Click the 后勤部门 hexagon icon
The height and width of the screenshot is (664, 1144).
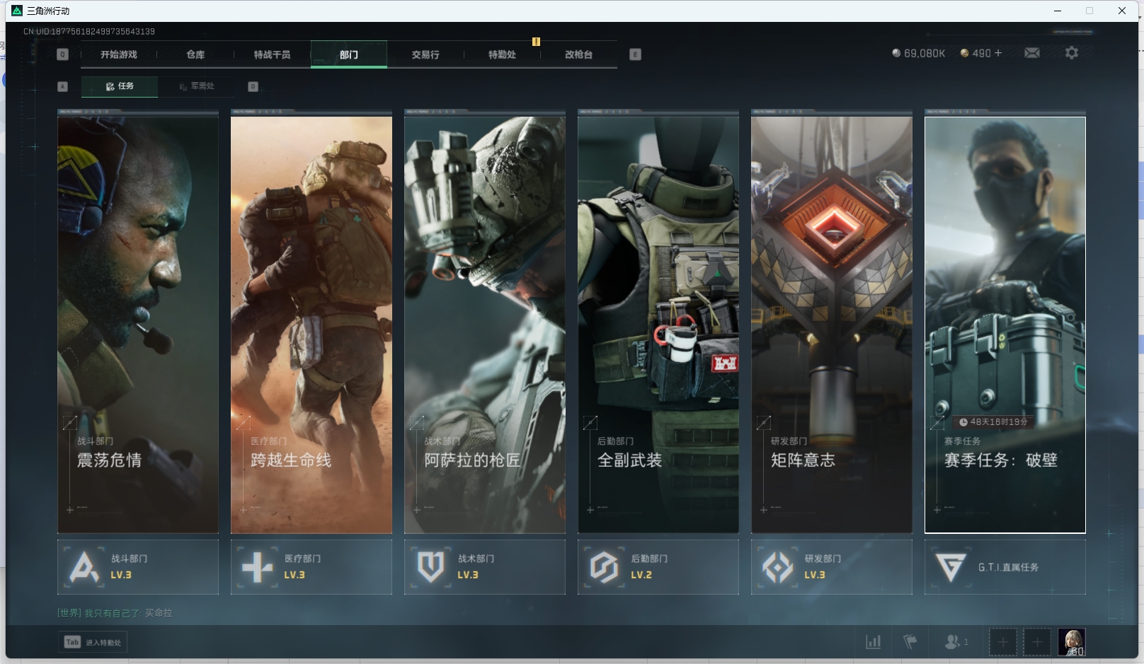click(604, 567)
